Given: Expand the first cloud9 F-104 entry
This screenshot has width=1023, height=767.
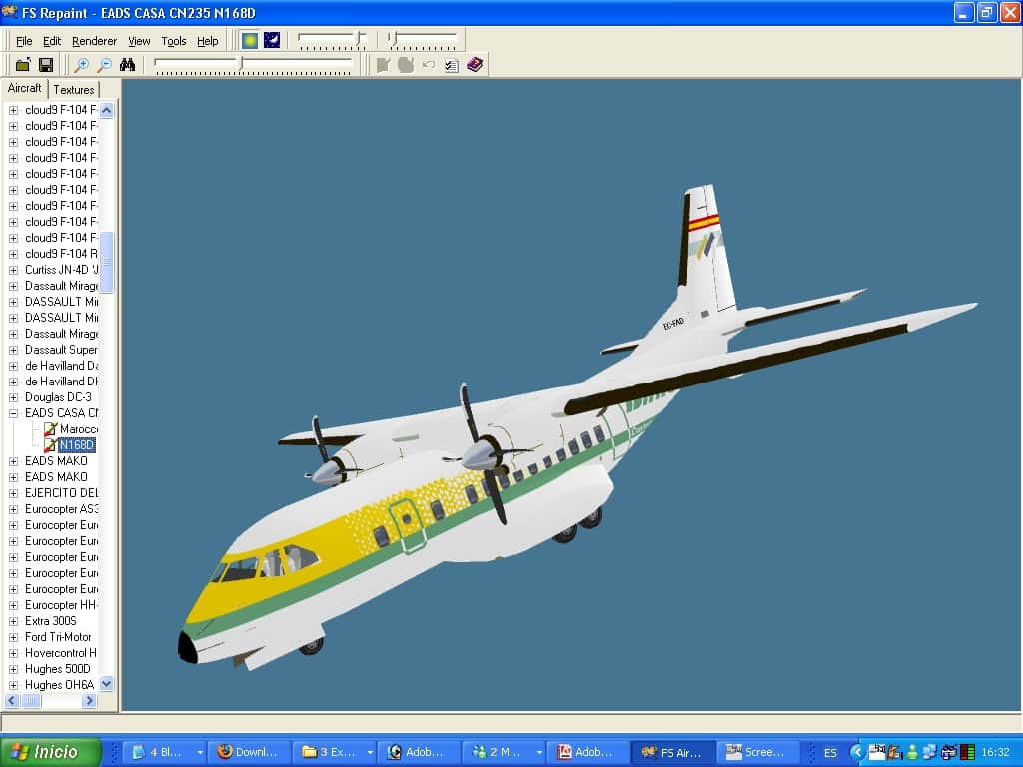Looking at the screenshot, I should click(11, 110).
